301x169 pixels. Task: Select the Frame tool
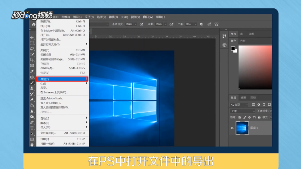coord(32,66)
